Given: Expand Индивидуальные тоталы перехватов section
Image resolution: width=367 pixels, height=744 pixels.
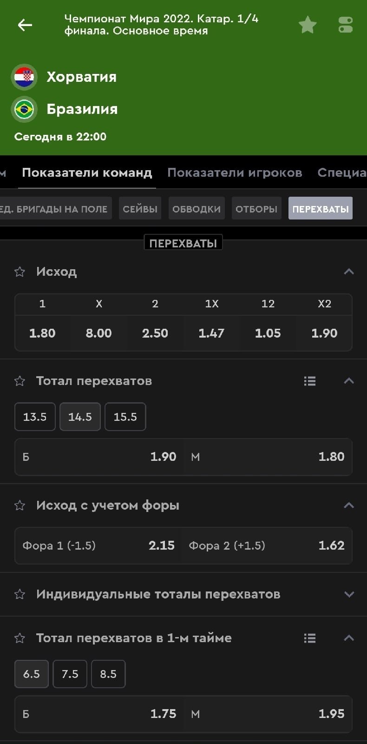Looking at the screenshot, I should click(349, 594).
